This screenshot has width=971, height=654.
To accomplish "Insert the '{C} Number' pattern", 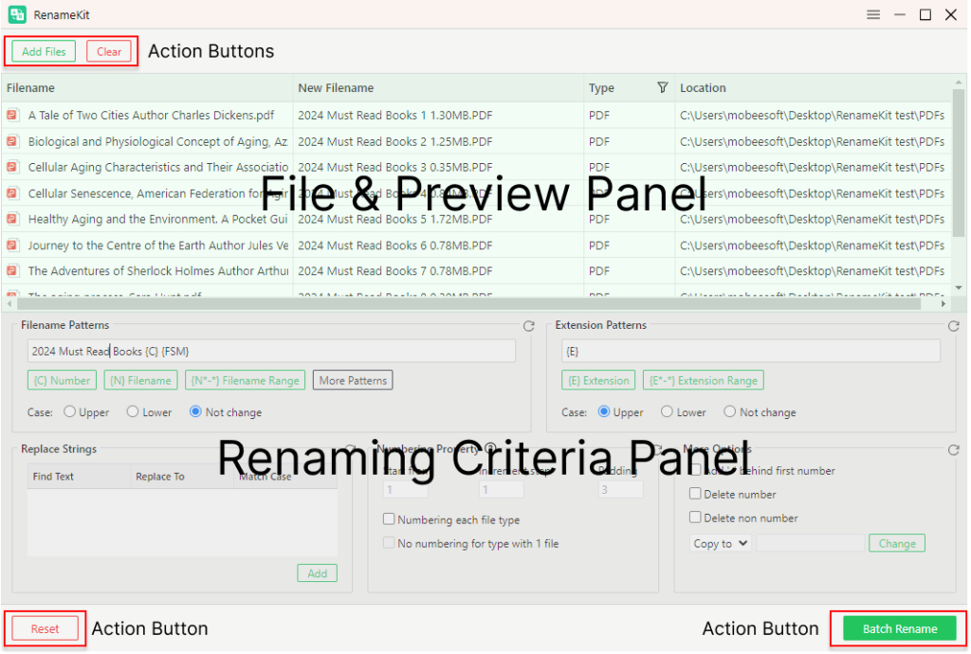I will 62,379.
